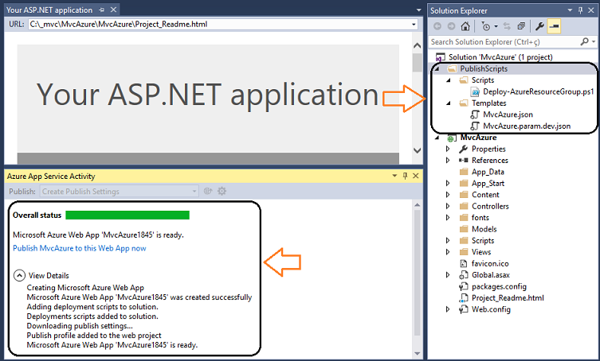The height and width of the screenshot is (361, 600).
Task: Collapse View Details using the chevron circle
Action: pyautogui.click(x=19, y=275)
